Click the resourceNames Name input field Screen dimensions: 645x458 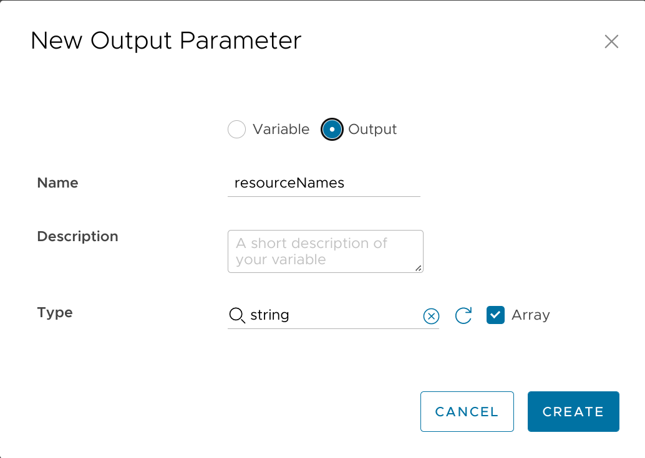coord(324,183)
